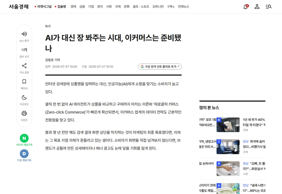The width and height of the screenshot is (282, 194).
Task: Bookmark this article
Action: point(24,81)
